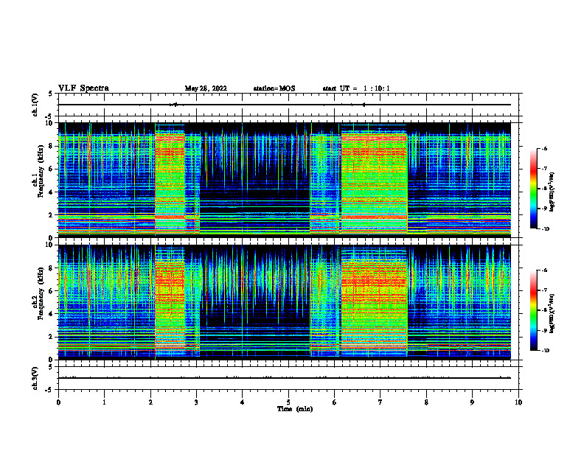
Task: Click time axis tick label '0'
Action: point(58,402)
